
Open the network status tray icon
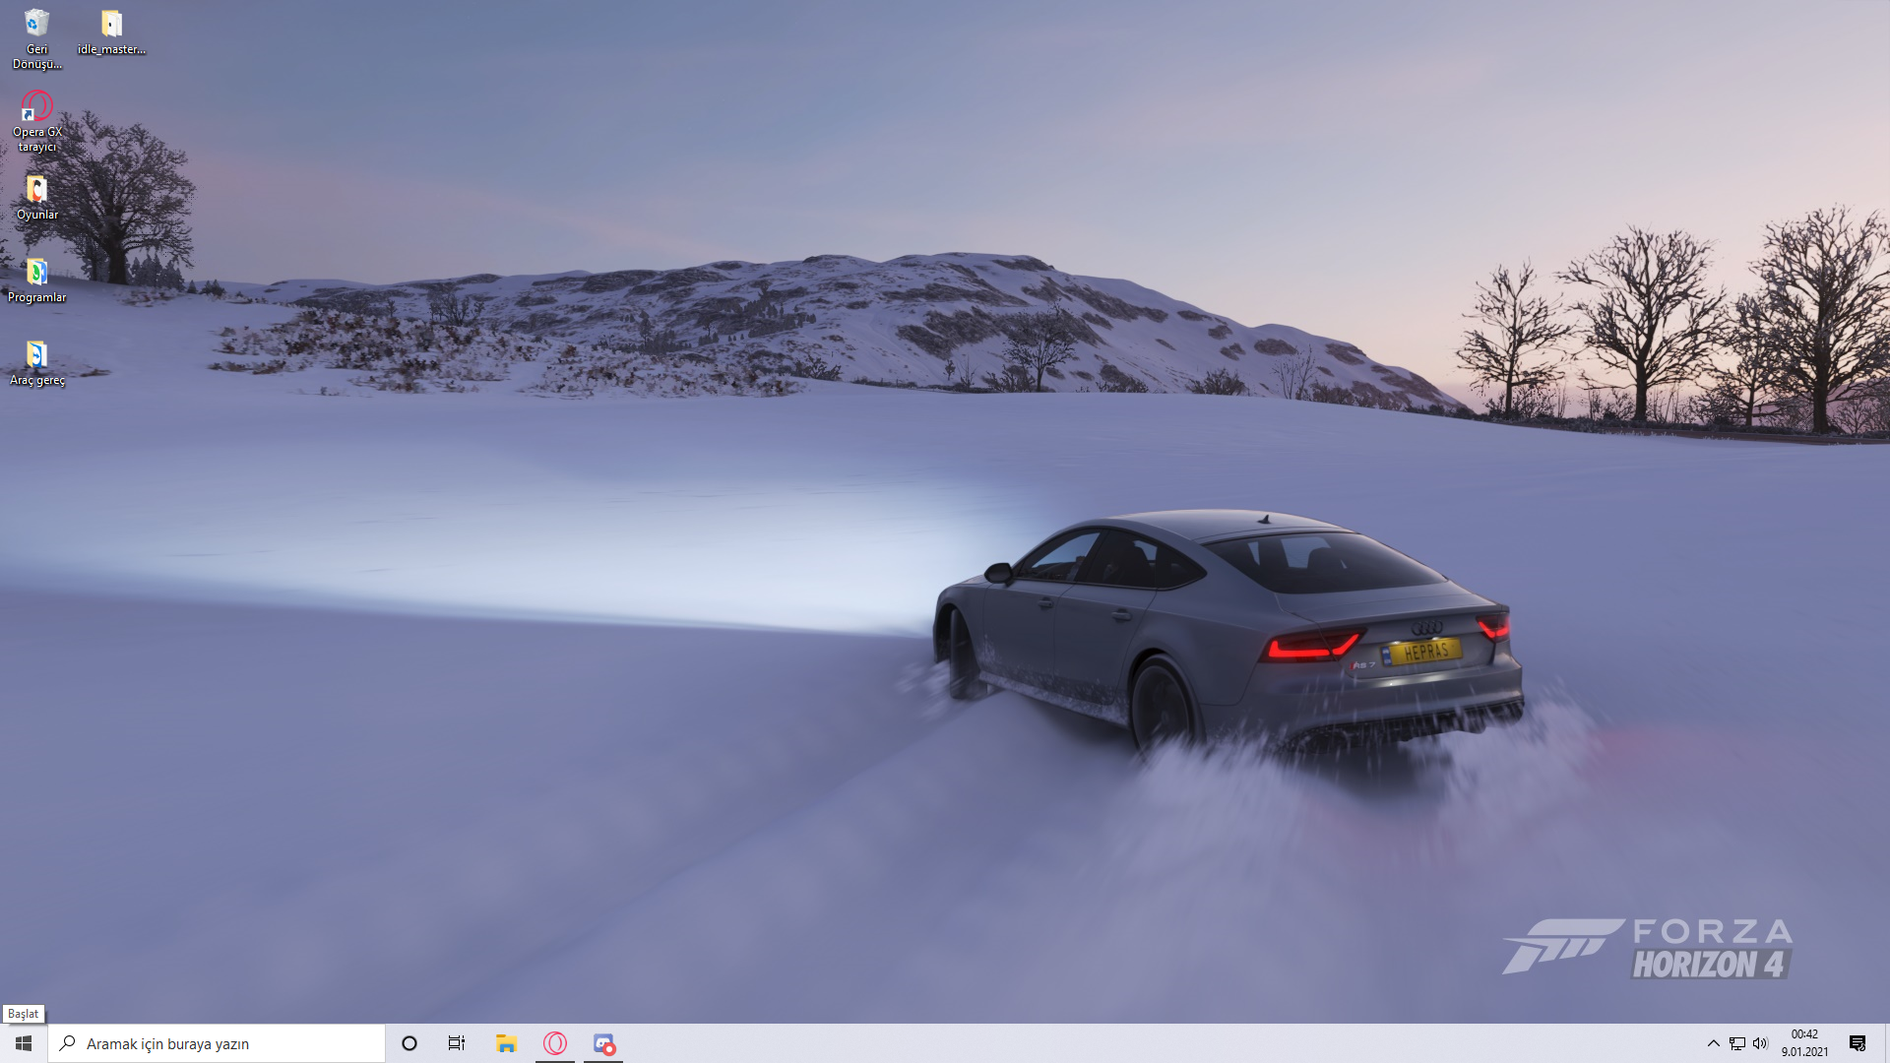coord(1737,1043)
